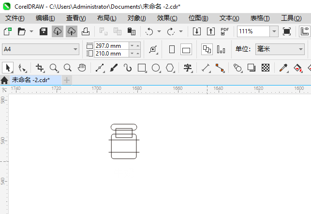
Task: Open the 文件(F) menu
Action: click(x=15, y=18)
